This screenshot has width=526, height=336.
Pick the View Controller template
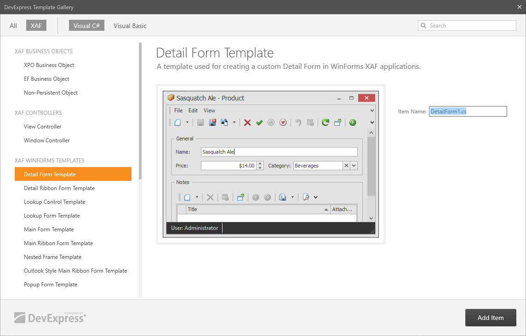43,127
